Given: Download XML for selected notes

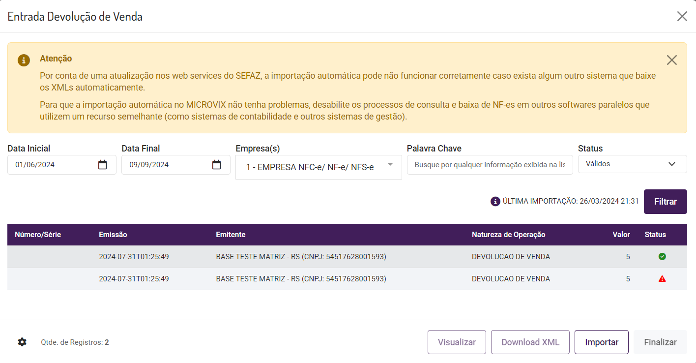Looking at the screenshot, I should point(530,341).
